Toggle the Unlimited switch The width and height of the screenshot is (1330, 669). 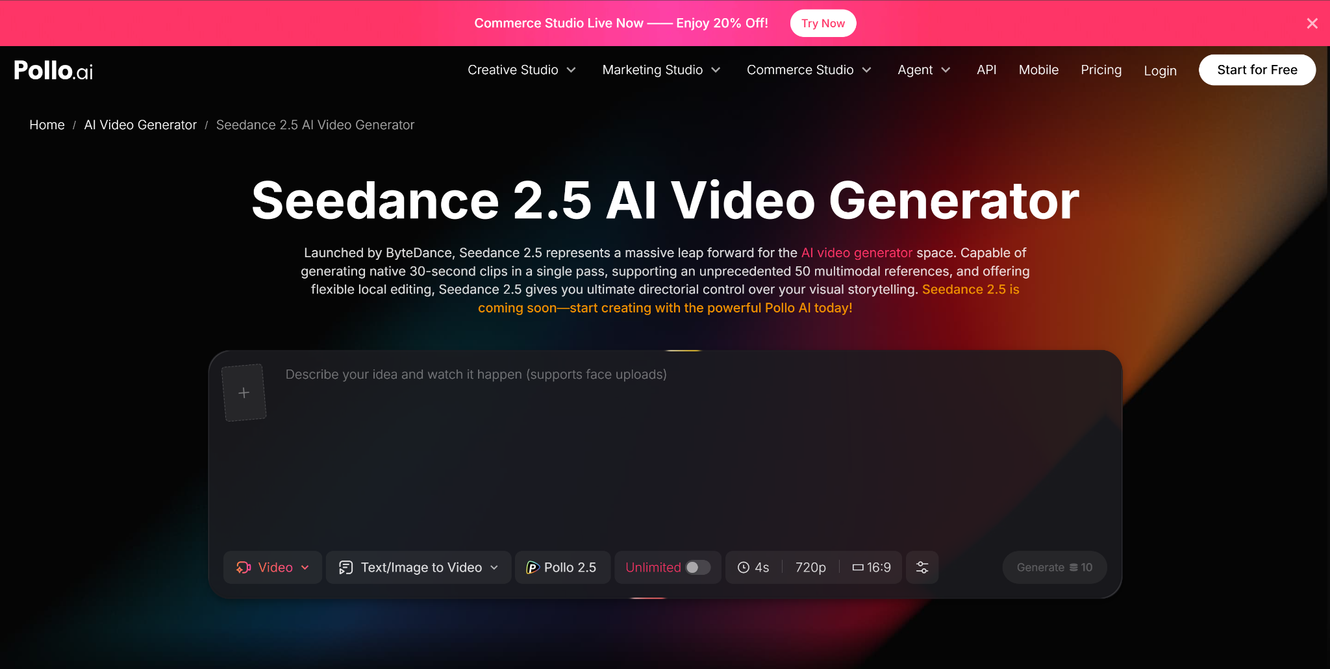[698, 567]
